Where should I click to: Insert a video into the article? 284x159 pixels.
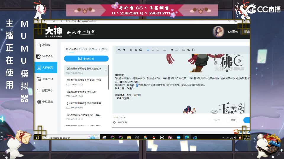(193, 50)
